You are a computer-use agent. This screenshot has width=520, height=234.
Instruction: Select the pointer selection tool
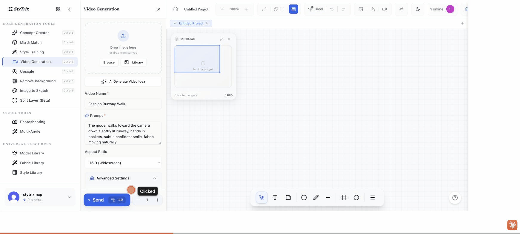(x=262, y=198)
